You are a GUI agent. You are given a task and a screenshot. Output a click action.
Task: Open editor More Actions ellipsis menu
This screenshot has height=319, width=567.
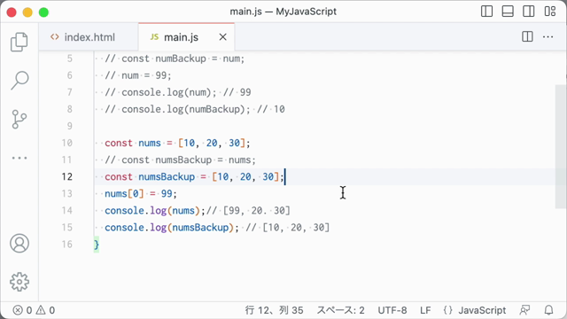point(548,37)
